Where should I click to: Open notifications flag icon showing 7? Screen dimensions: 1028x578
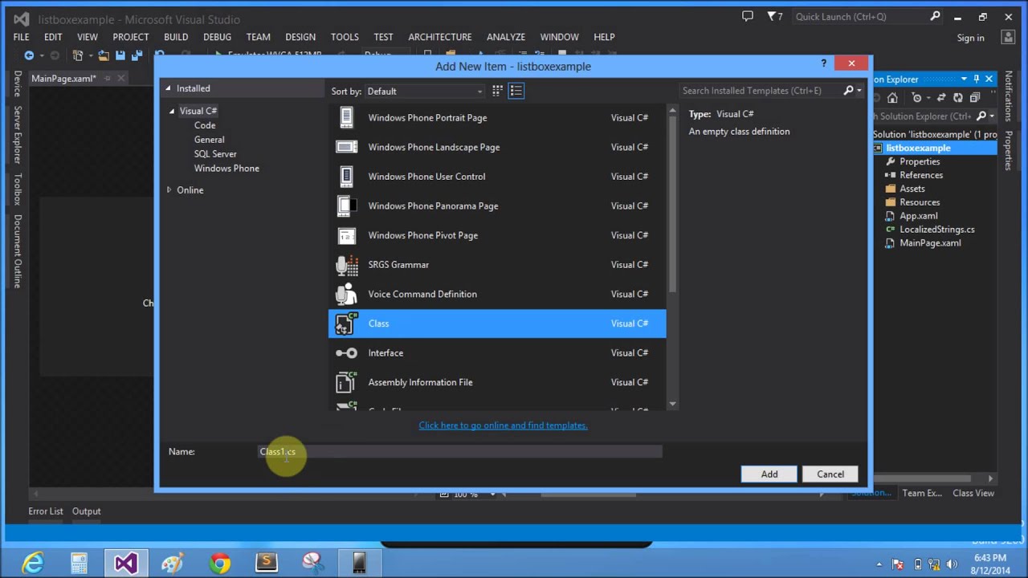(x=774, y=16)
